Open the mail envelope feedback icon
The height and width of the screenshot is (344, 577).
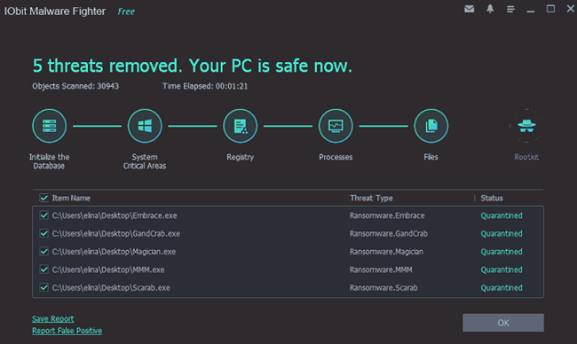click(470, 9)
